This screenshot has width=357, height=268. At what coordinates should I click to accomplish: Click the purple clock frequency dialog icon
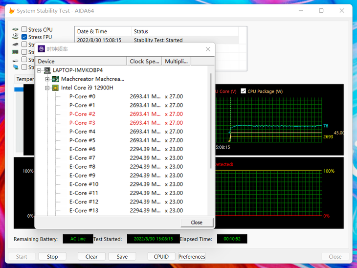pyautogui.click(x=41, y=49)
